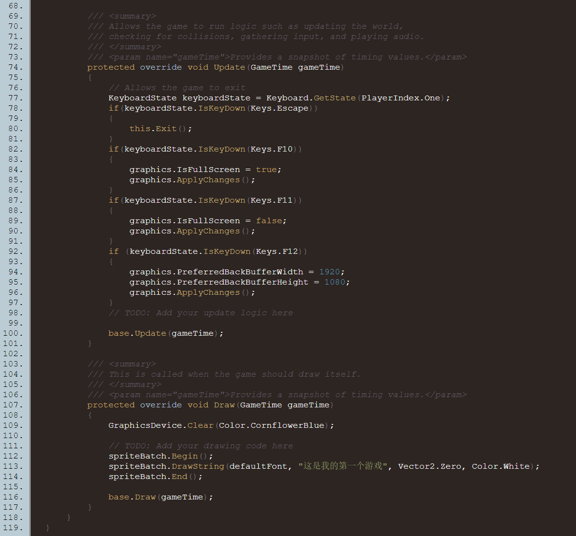This screenshot has width=576, height=536.
Task: Click 'KeyboardState' type on line 77
Action: pyautogui.click(x=142, y=98)
